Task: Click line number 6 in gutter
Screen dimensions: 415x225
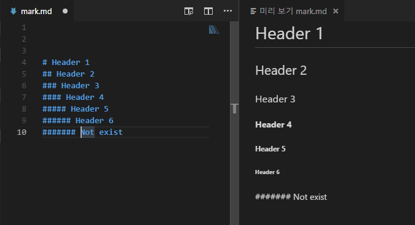Action: 24,85
